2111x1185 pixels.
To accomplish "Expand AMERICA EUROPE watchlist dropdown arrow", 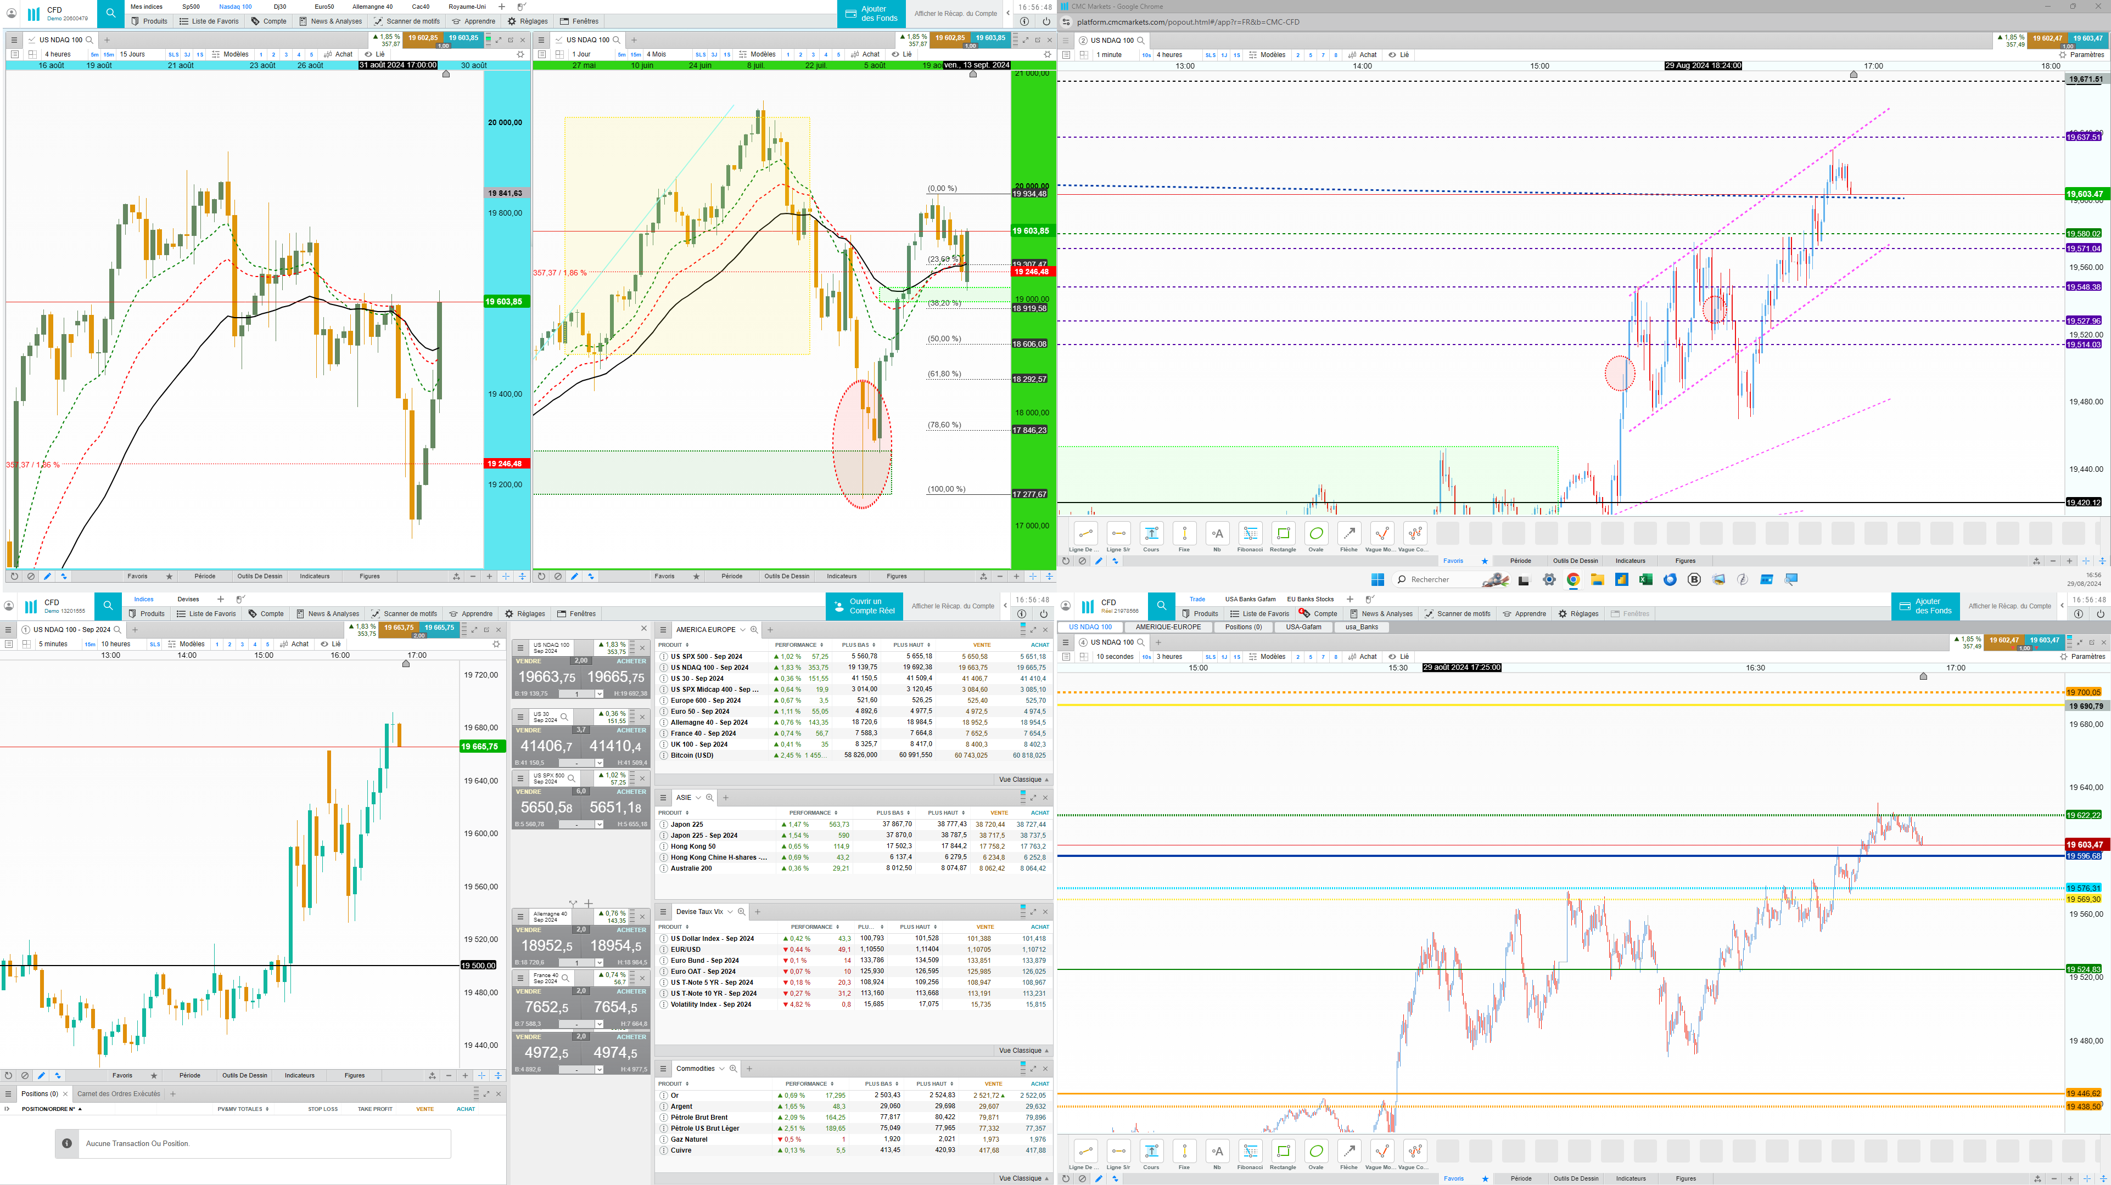I will [x=742, y=630].
